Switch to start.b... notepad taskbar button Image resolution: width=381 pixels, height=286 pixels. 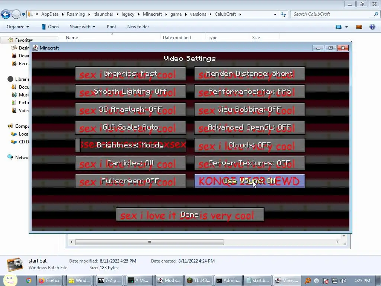(257, 280)
